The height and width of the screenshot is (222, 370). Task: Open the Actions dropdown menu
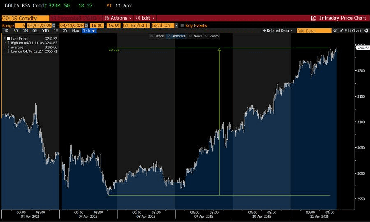tap(118, 18)
